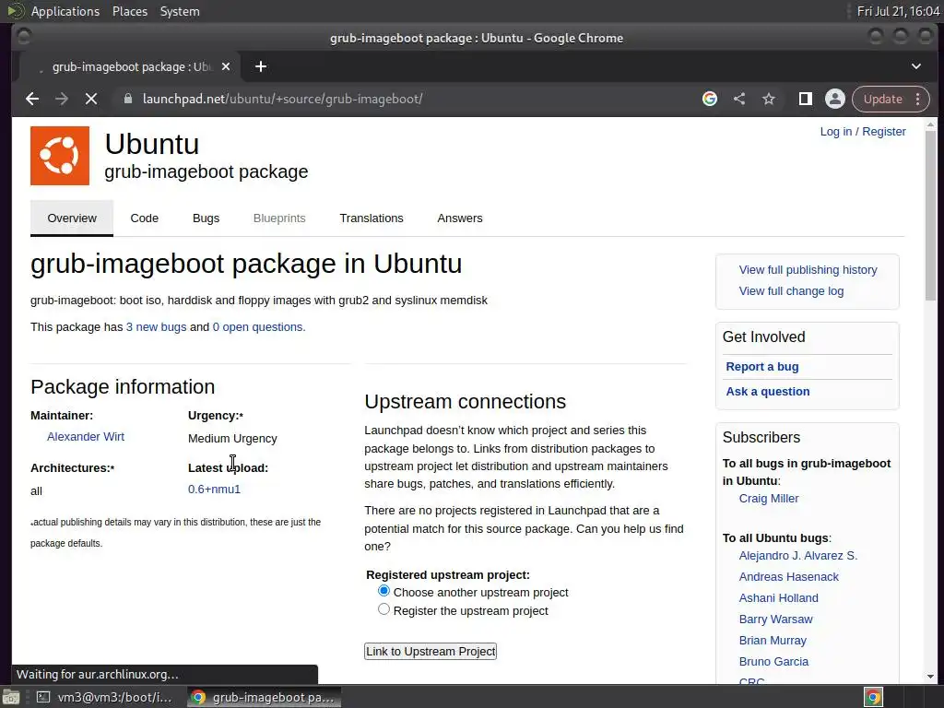Click the Google icon in address bar

point(710,99)
